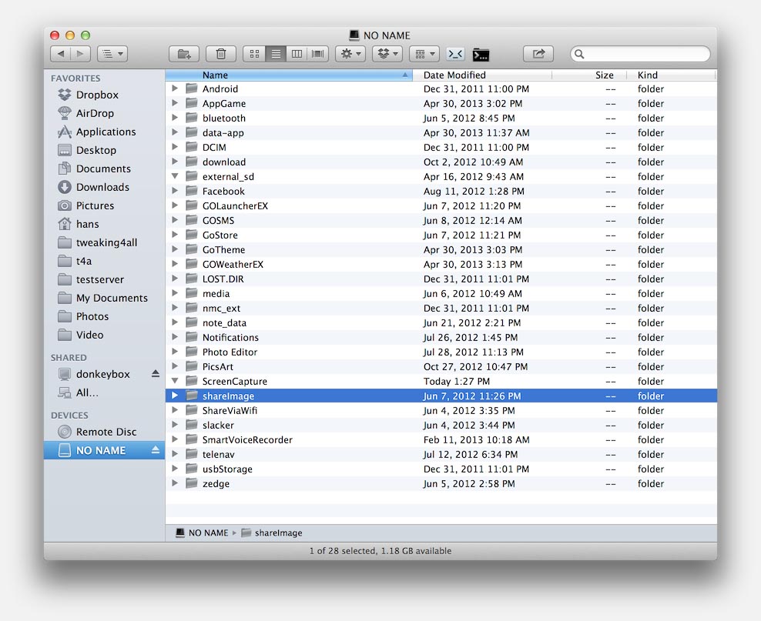The width and height of the screenshot is (761, 621).
Task: Open Dropbox in Favorites sidebar
Action: 97,95
